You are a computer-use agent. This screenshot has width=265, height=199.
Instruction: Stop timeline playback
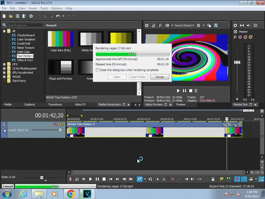click(104, 179)
